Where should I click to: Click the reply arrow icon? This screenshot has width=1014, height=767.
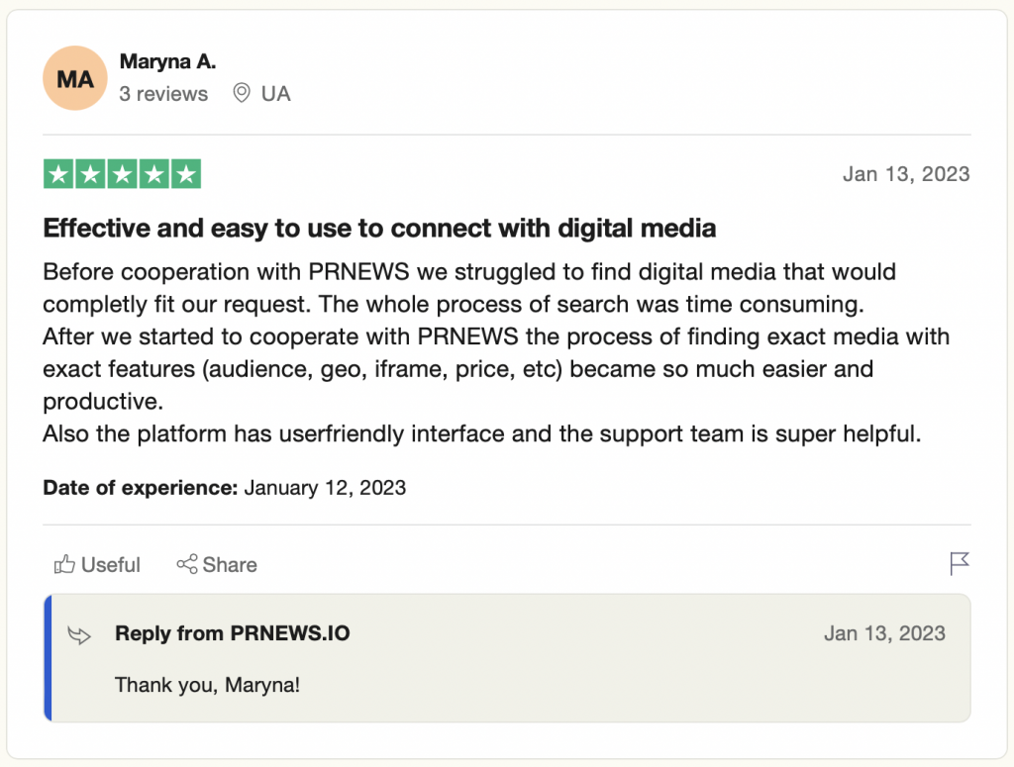79,635
